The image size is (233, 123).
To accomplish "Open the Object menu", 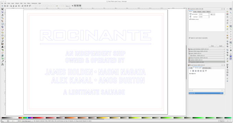I will coord(17,3).
